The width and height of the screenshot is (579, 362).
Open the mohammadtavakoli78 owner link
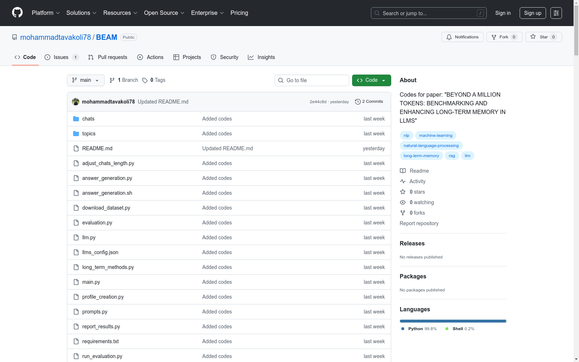coord(56,37)
